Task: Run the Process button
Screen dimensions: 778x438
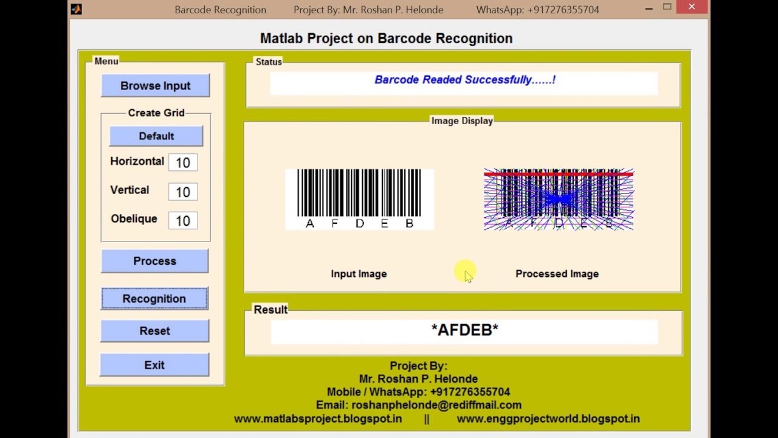Action: pyautogui.click(x=154, y=261)
